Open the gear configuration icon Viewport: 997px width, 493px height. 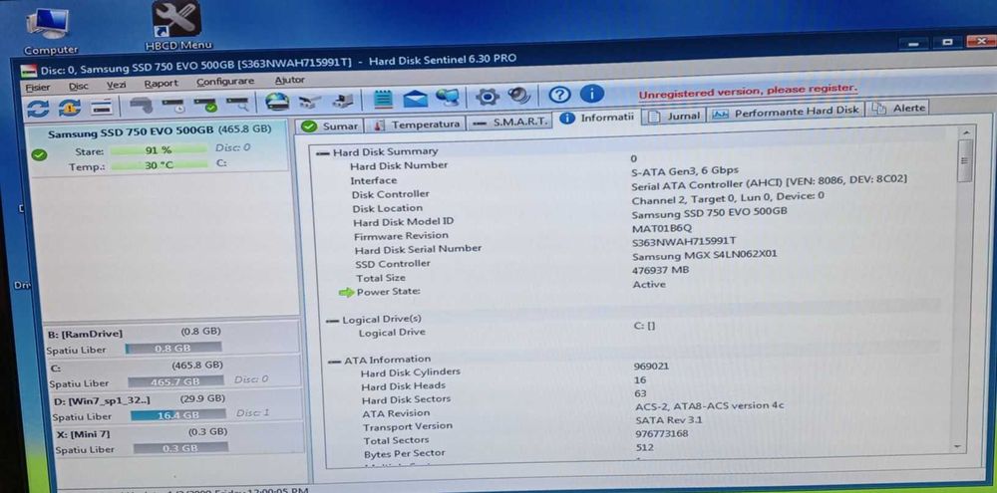click(488, 97)
